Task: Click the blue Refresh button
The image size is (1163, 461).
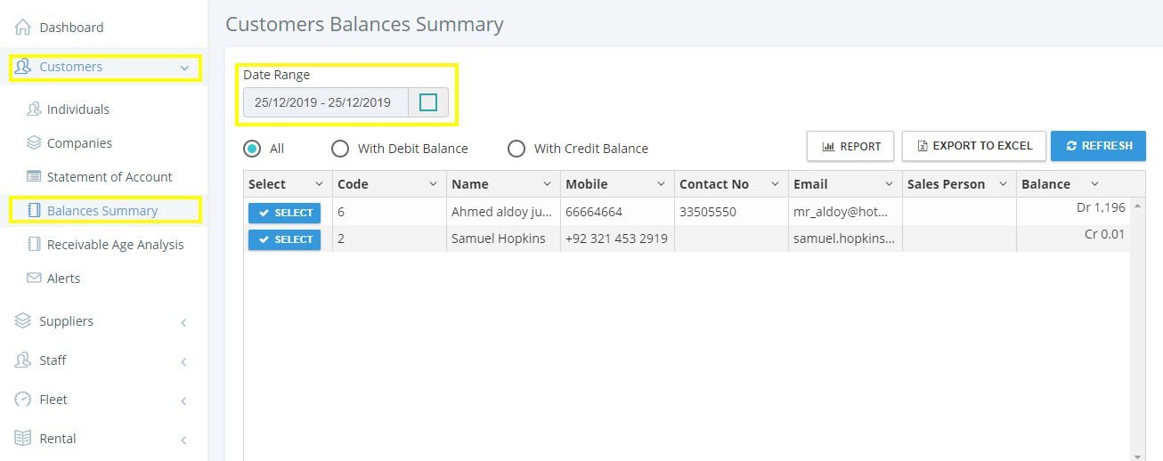Action: pos(1098,146)
